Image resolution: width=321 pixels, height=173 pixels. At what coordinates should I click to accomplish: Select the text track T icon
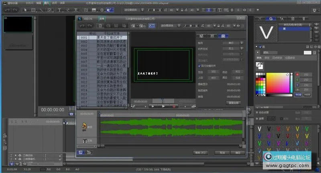point(85,141)
